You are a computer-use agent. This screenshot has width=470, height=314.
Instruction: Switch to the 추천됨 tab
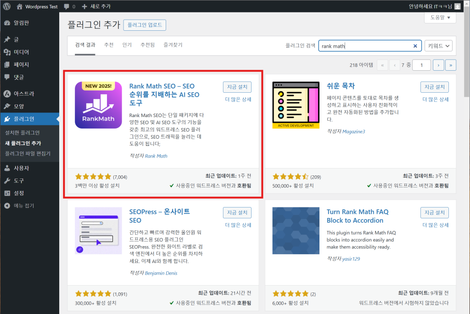coord(147,45)
